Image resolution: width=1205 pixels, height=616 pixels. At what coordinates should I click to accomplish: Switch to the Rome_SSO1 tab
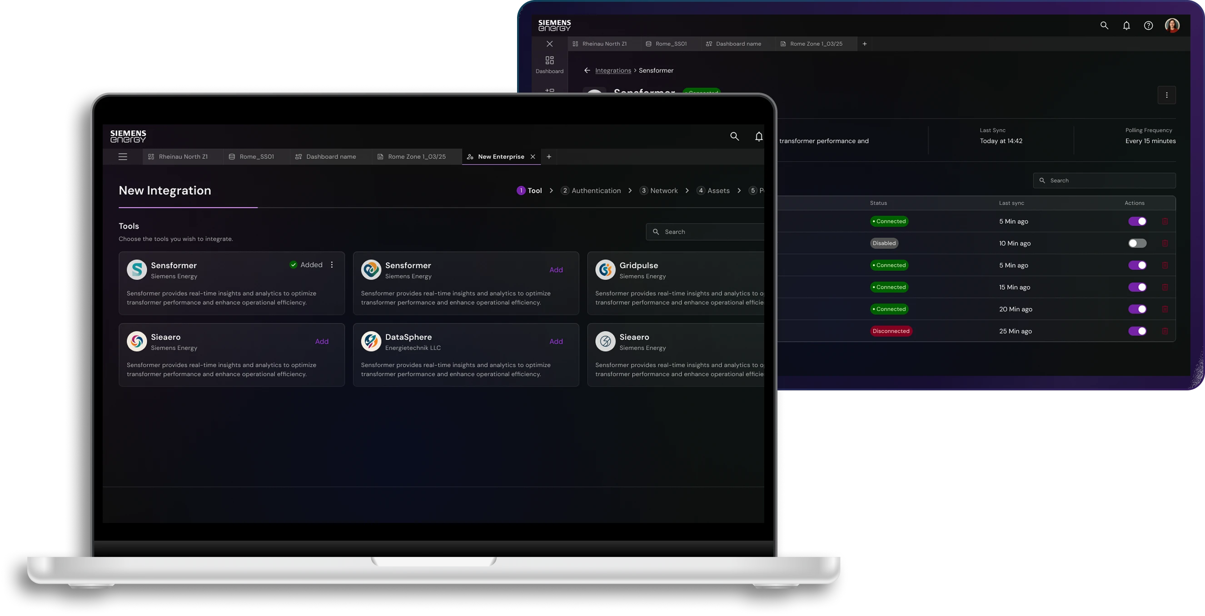(256, 157)
